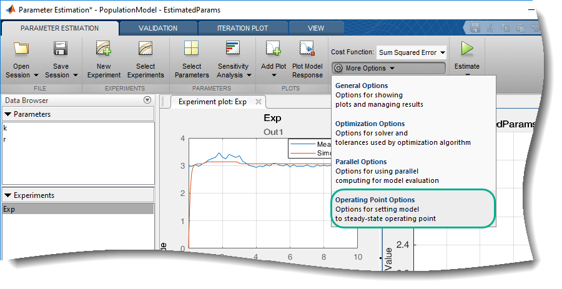Viewport: 562px width, 289px height.
Task: Close the Experiment plot: Exp tab
Action: (x=258, y=102)
